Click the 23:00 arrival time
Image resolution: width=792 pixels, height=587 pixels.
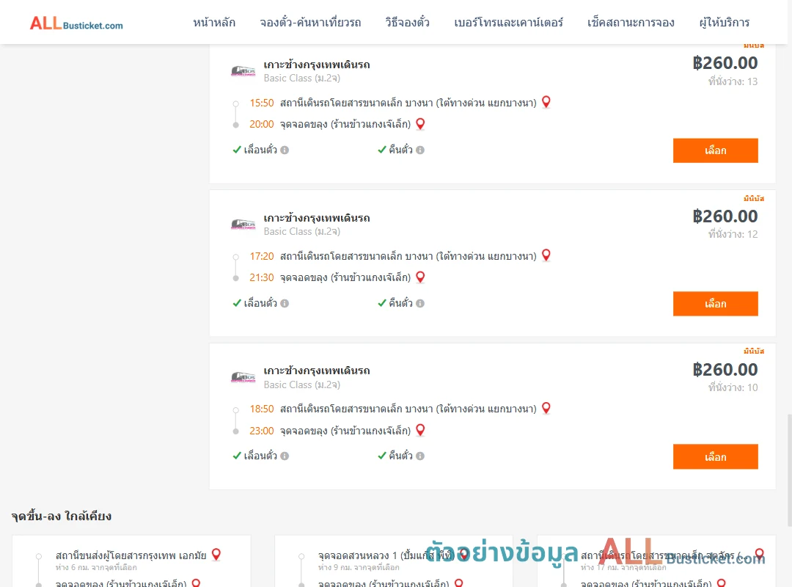click(262, 431)
